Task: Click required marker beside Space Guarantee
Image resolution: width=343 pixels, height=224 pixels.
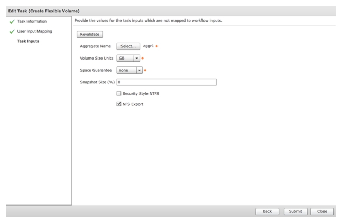Action: pyautogui.click(x=145, y=70)
